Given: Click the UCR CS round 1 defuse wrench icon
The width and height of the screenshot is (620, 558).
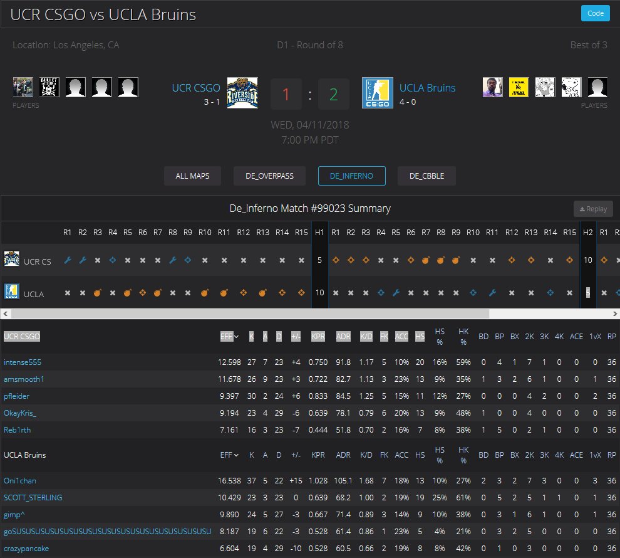Looking at the screenshot, I should (x=68, y=260).
